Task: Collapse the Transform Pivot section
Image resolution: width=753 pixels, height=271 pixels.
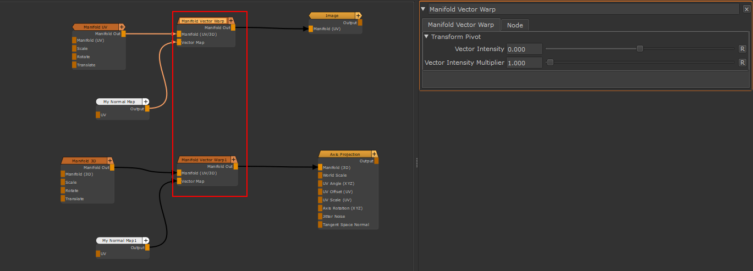Action: (x=426, y=37)
